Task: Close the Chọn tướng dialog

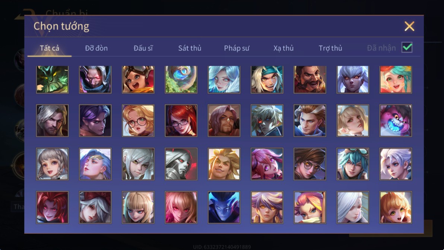Action: click(x=409, y=26)
